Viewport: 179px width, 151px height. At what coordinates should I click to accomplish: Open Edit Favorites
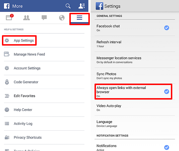click(x=44, y=96)
